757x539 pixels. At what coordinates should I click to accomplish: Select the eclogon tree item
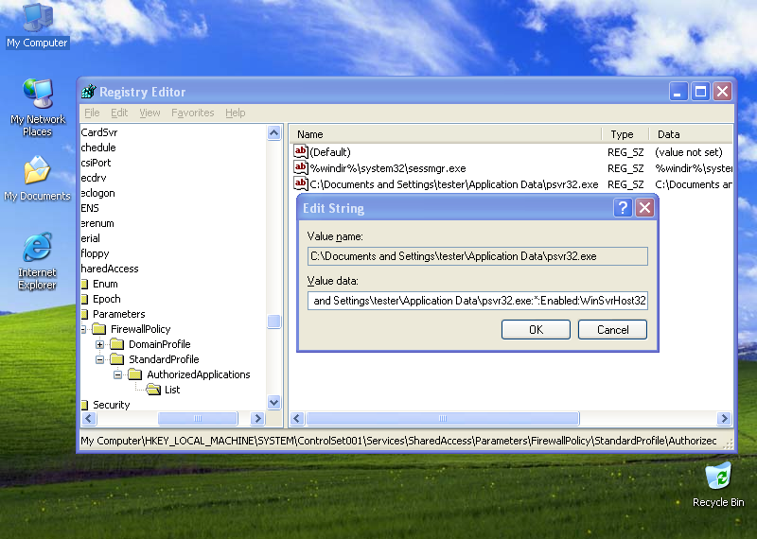(97, 193)
